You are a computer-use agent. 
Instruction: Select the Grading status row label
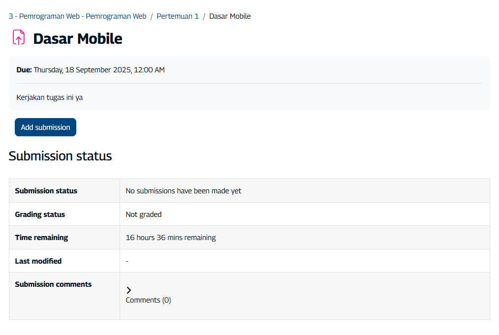pos(40,214)
